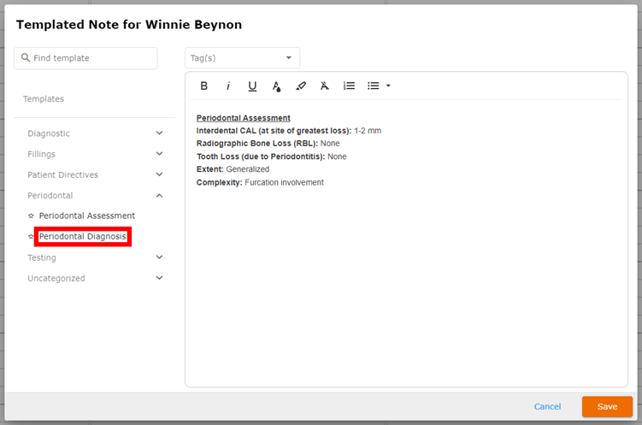Underline the selected note text

click(252, 86)
